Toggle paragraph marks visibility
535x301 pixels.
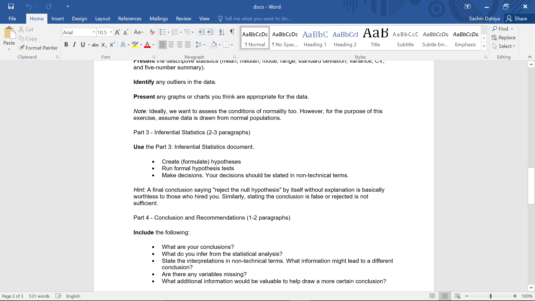(232, 32)
